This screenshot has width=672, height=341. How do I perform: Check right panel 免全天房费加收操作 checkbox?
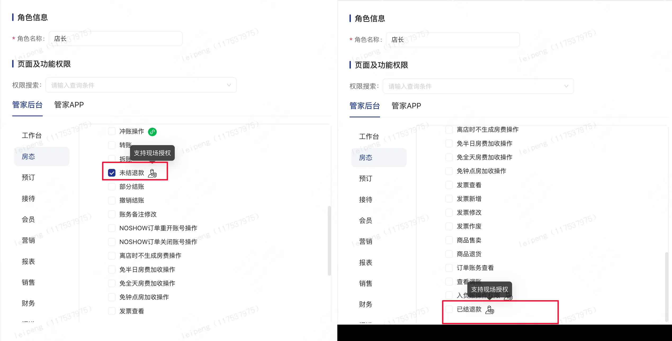[449, 157]
